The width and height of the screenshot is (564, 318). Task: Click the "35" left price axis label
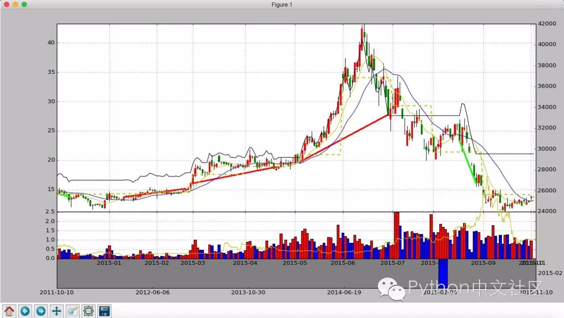[51, 72]
